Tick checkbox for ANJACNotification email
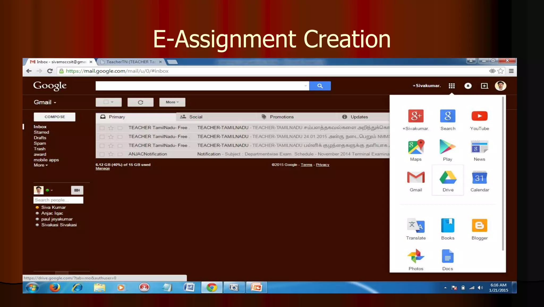Image resolution: width=544 pixels, height=307 pixels. pos(102,154)
